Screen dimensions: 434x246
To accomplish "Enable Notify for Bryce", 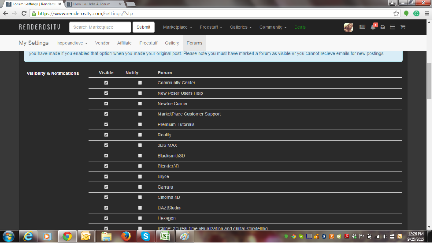I will click(141, 177).
